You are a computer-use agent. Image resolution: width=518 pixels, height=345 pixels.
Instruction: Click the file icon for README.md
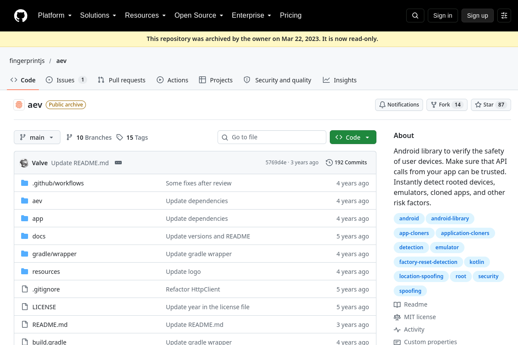tap(25, 325)
